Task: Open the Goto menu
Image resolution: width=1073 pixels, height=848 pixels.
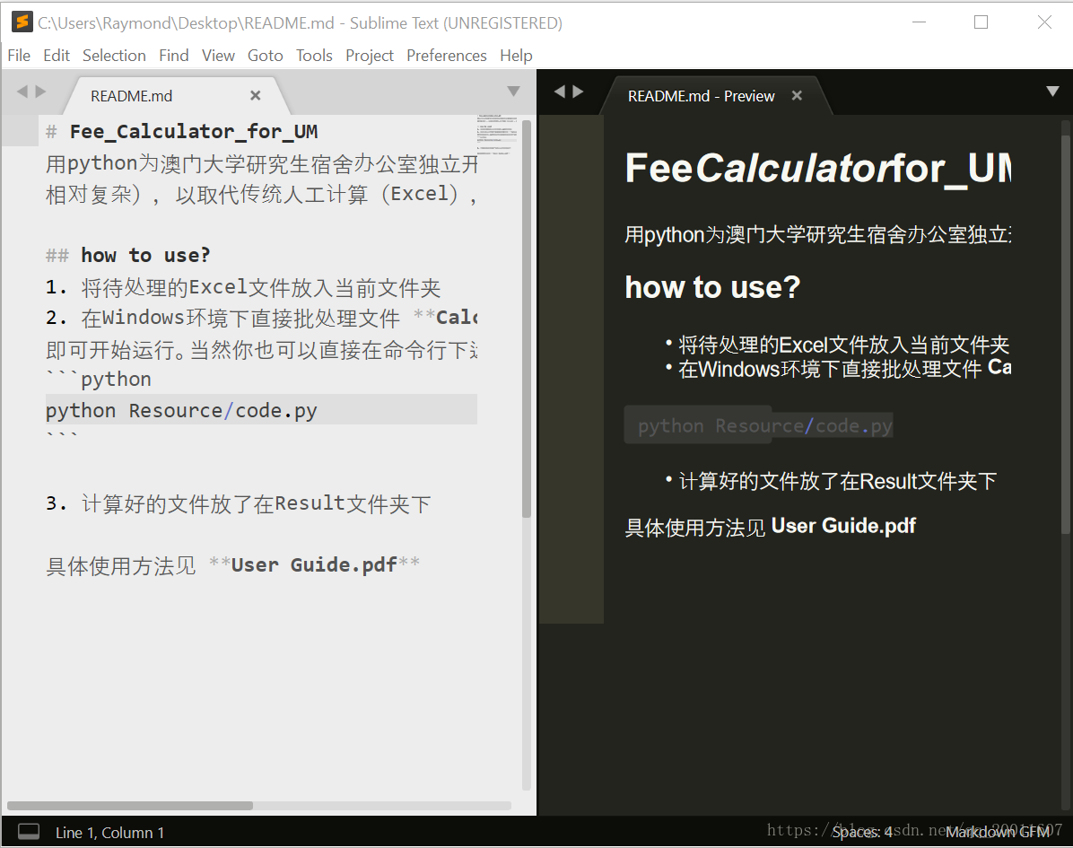Action: click(x=265, y=56)
